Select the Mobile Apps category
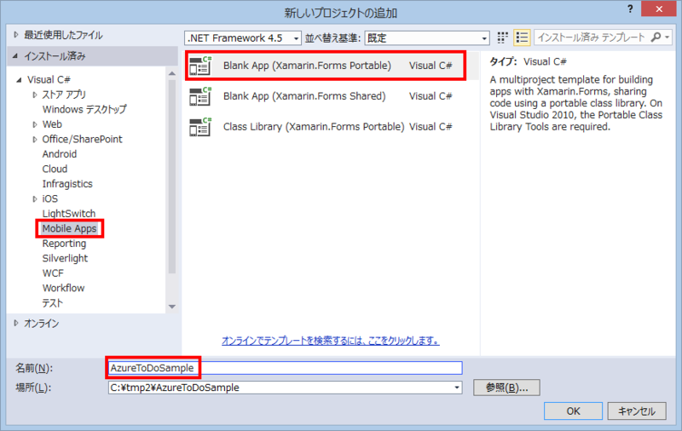Viewport: 682px width, 431px height. click(69, 228)
